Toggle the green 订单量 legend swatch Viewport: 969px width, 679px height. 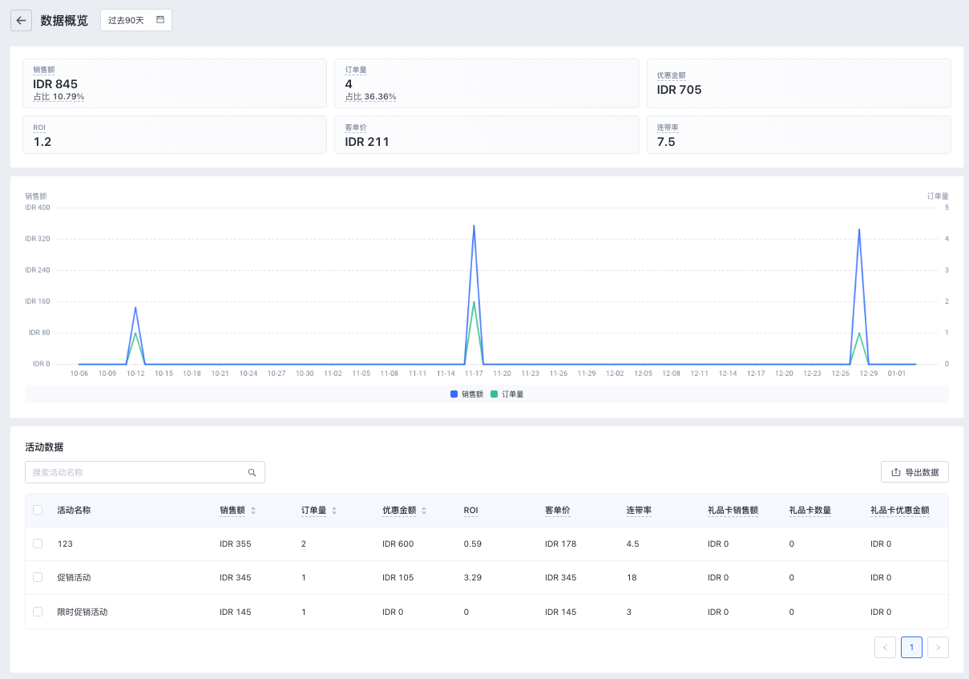pos(495,394)
